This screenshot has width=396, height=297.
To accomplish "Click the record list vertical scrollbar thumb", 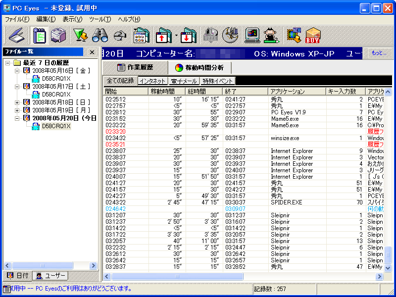I will (x=388, y=255).
